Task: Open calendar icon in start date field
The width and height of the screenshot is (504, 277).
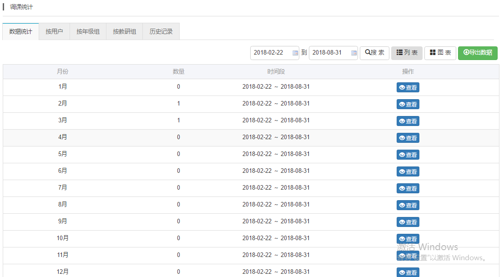Action: click(x=295, y=53)
